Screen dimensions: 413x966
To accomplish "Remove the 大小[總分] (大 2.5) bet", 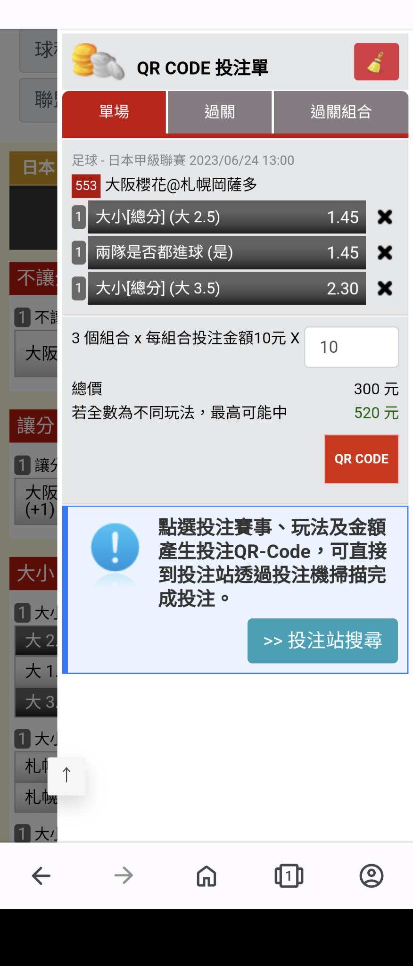I will (385, 217).
